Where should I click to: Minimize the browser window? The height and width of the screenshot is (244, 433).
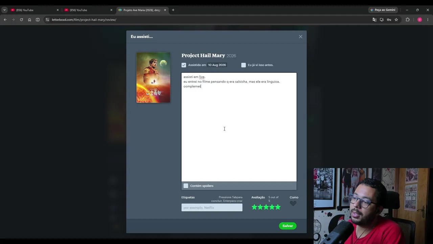[407, 10]
